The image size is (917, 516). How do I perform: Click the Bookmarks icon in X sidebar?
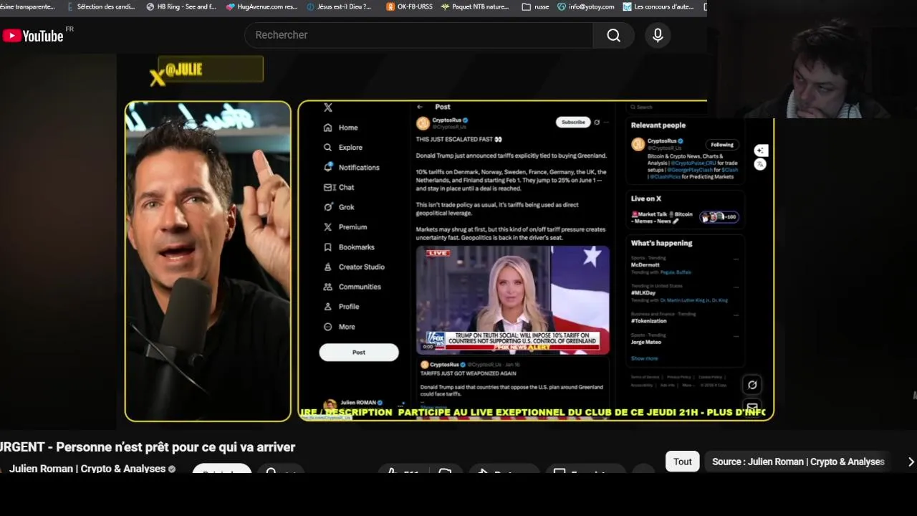[328, 247]
